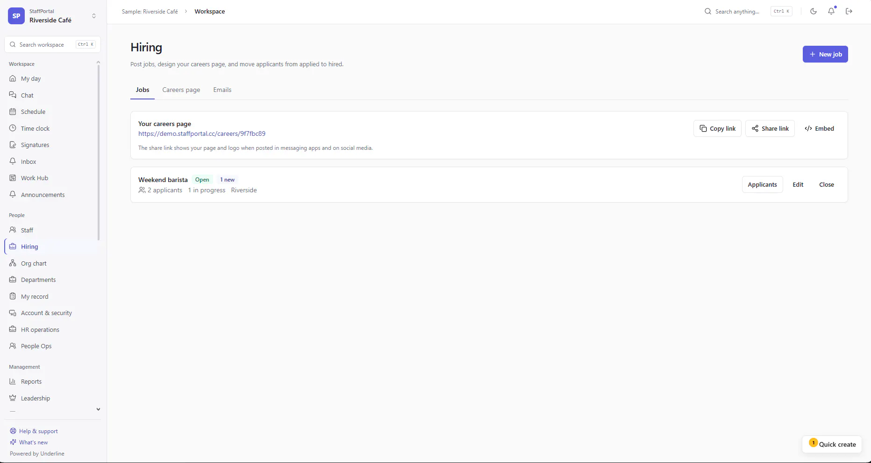Click the Search workspace field
871x463 pixels.
pos(53,44)
